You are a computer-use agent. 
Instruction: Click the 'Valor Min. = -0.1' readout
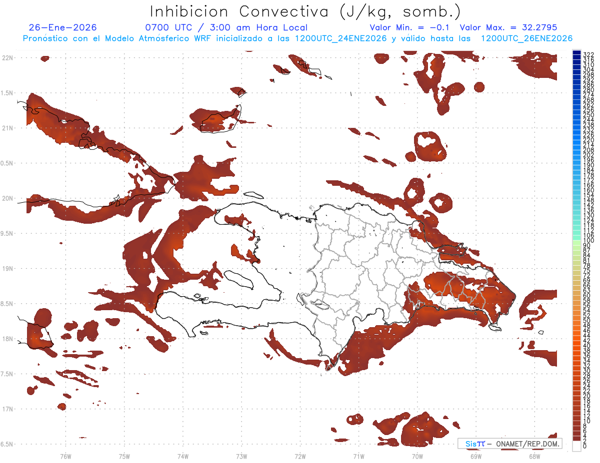(x=409, y=27)
